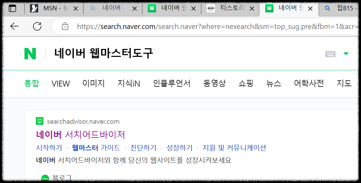Select the 쇼핑 search category
Image resolution: width=361 pixels, height=183 pixels.
[x=246, y=83]
